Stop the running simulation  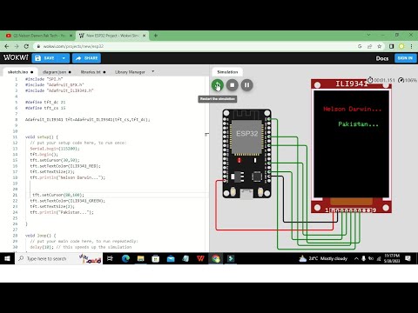[x=233, y=85]
